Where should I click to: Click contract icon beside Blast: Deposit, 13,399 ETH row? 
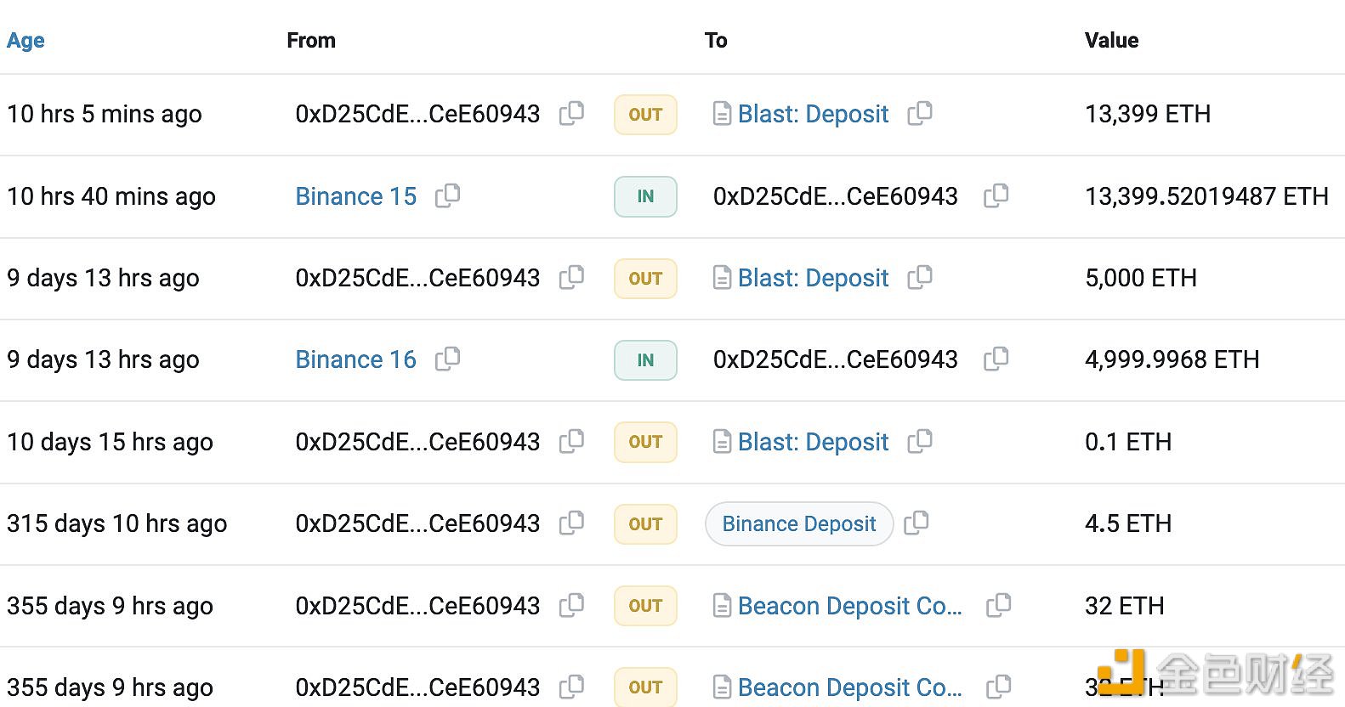click(x=722, y=114)
